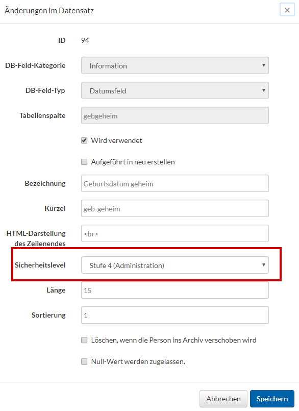
Task: Click the Speichern button
Action: tap(272, 399)
